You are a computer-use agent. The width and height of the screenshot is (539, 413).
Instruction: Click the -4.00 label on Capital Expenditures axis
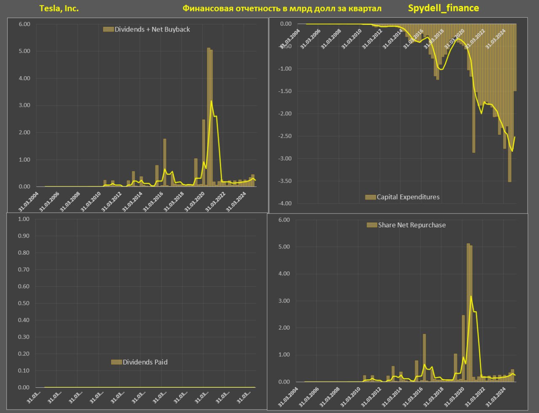point(286,203)
